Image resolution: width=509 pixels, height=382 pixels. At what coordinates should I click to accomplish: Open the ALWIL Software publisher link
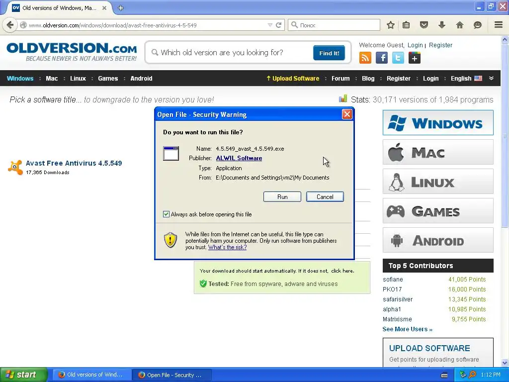pyautogui.click(x=239, y=158)
